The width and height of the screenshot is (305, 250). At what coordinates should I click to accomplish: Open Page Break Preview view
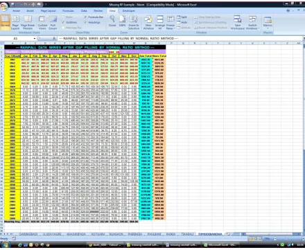tap(28, 22)
